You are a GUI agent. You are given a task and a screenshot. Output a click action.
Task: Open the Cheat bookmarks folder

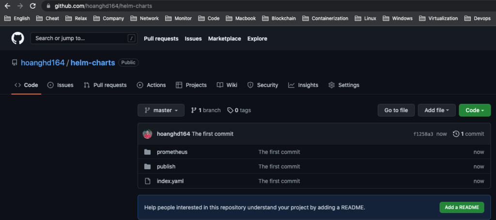pos(48,18)
